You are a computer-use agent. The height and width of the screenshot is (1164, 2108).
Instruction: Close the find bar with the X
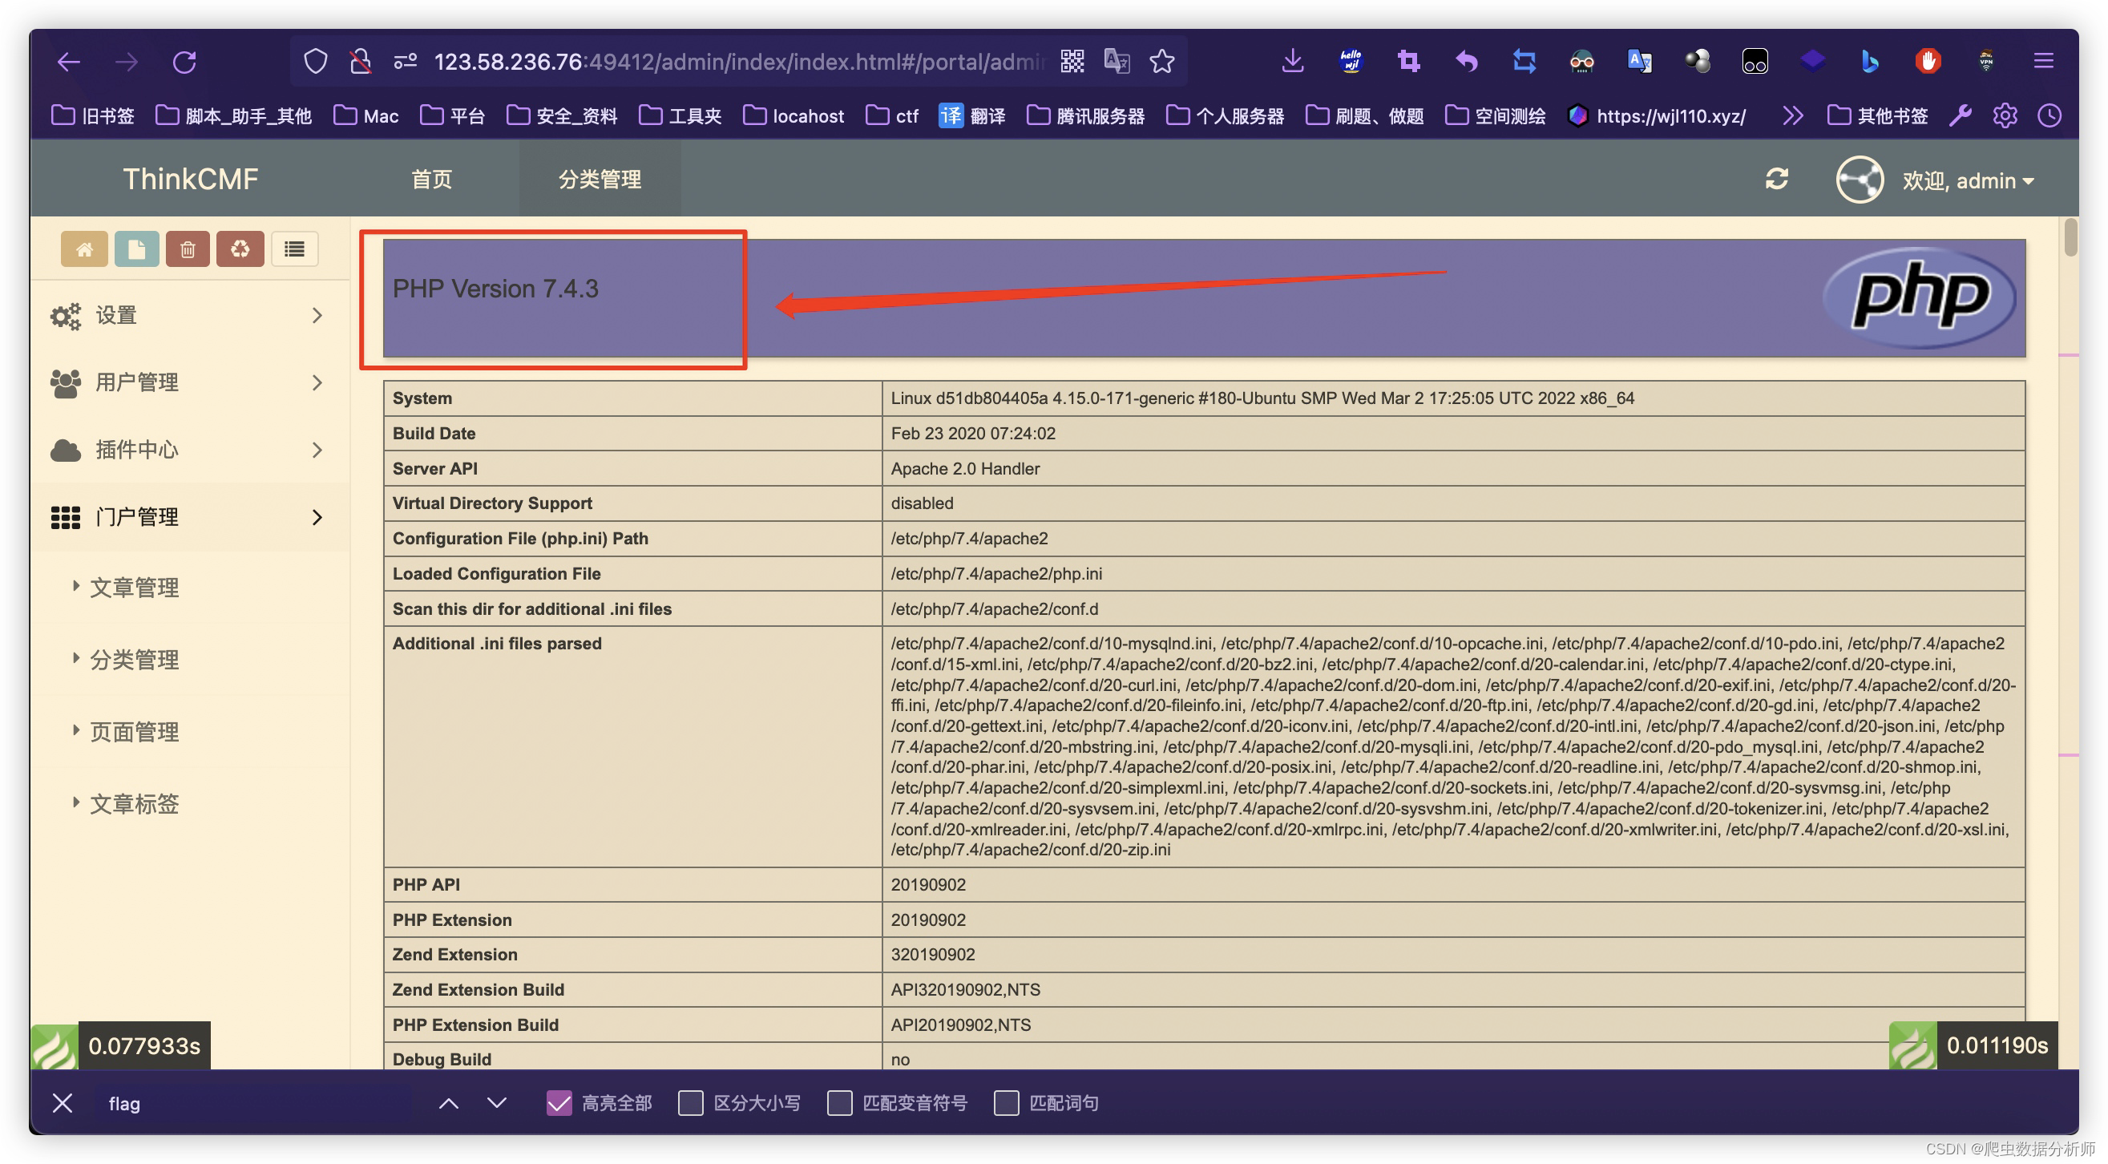pyautogui.click(x=63, y=1102)
